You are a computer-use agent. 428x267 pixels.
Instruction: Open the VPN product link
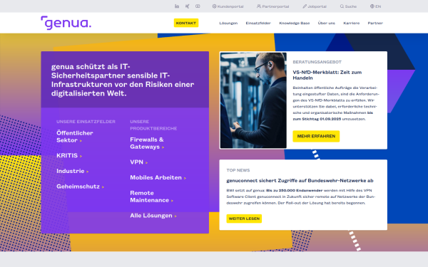click(138, 162)
